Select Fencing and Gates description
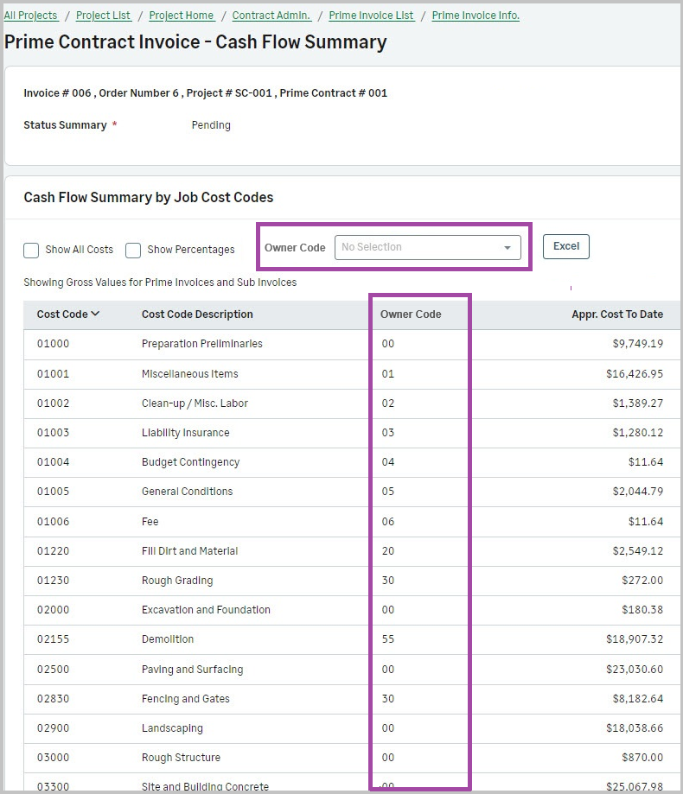 click(x=185, y=699)
